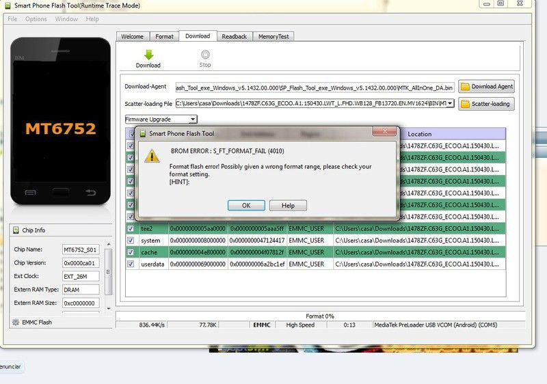
Task: Click the Scatter-loading folder button
Action: 486,104
